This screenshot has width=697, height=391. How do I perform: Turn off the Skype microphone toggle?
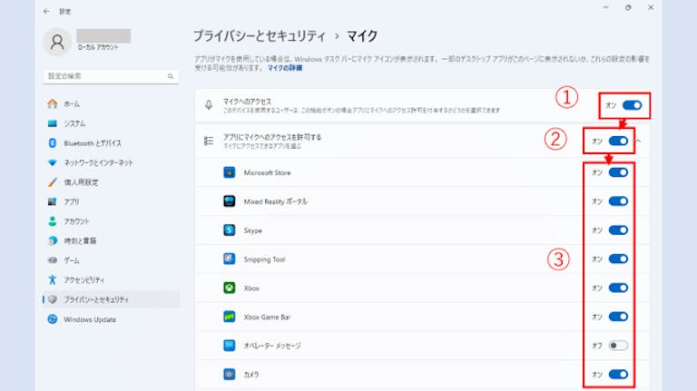(618, 230)
